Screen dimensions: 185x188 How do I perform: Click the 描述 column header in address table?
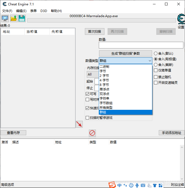(x=33, y=142)
